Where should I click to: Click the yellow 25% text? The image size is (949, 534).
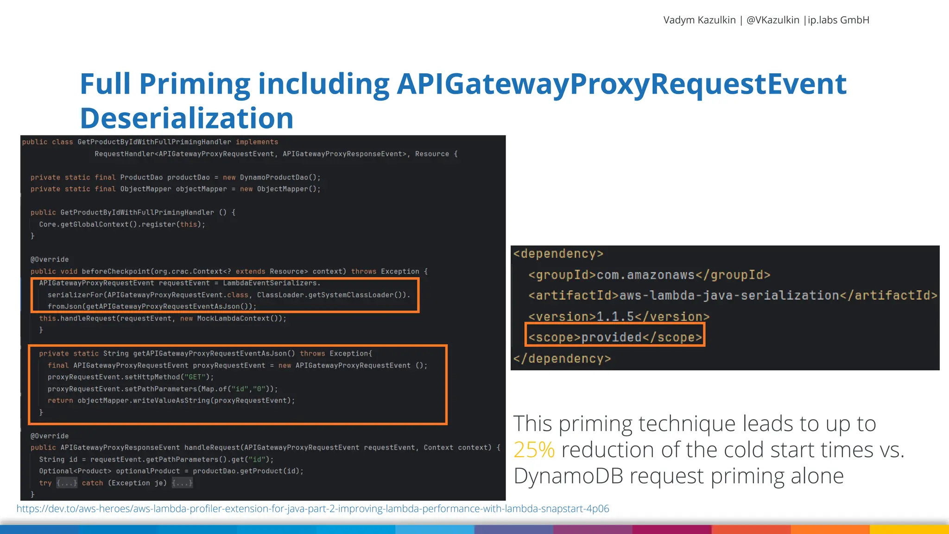point(534,450)
